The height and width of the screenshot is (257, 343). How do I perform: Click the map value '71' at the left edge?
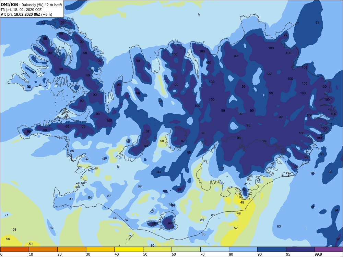(x=7, y=215)
